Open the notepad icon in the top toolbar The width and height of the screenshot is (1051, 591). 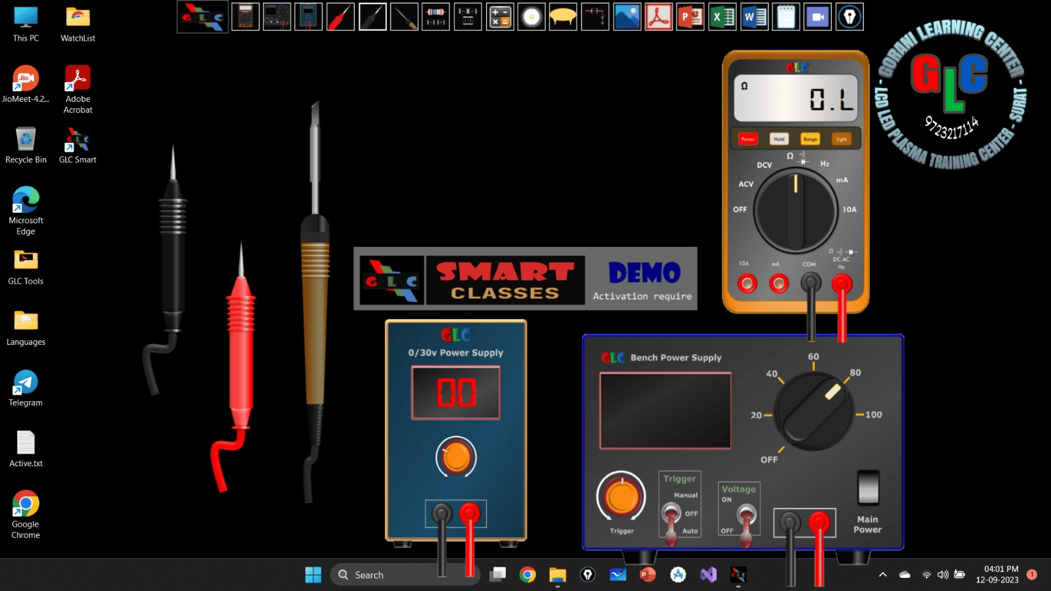click(x=786, y=17)
